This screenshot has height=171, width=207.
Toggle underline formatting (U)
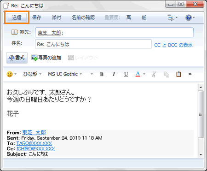[x=126, y=74]
